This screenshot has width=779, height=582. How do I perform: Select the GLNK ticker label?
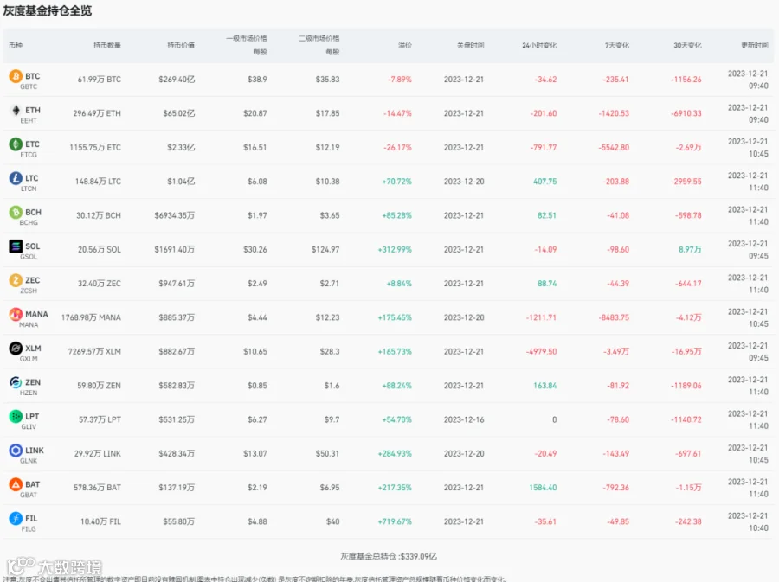pyautogui.click(x=29, y=461)
